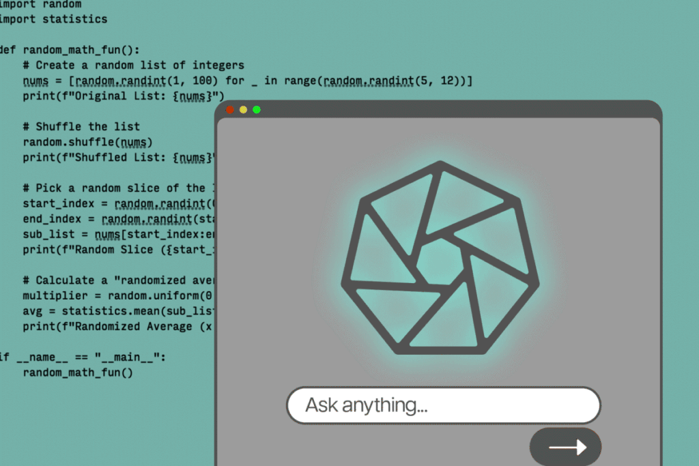Image resolution: width=699 pixels, height=466 pixels.
Task: Click the "multiplier = random.uniform" line
Action: tap(116, 296)
